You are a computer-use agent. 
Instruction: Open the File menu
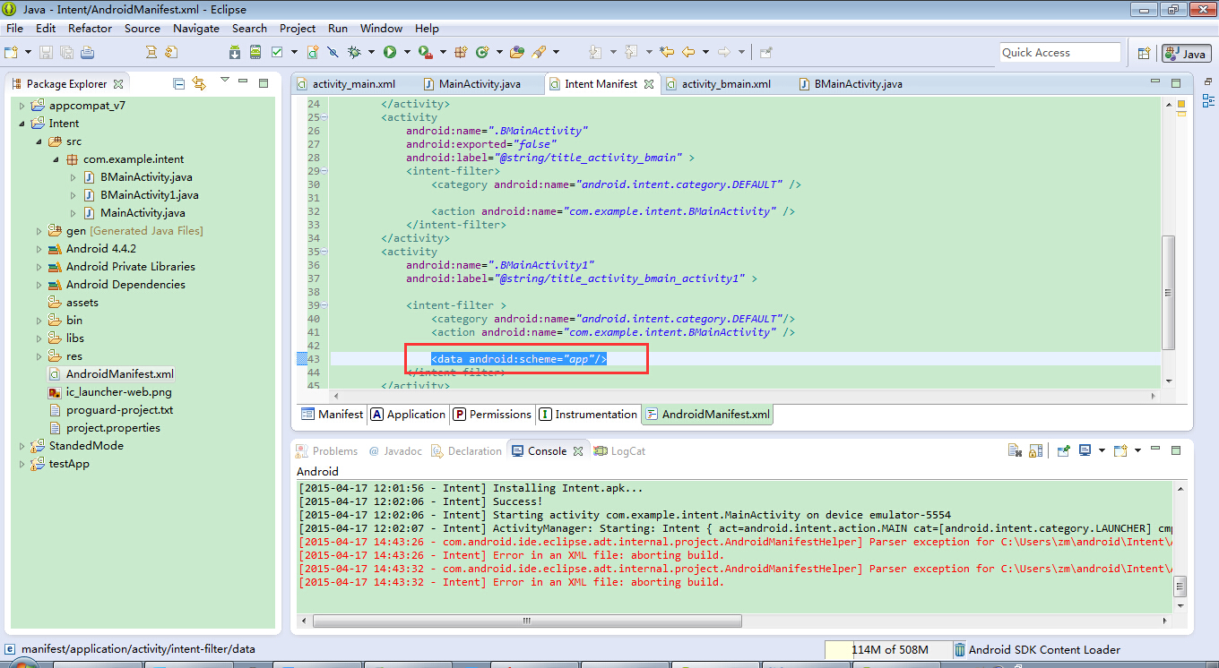[14, 28]
